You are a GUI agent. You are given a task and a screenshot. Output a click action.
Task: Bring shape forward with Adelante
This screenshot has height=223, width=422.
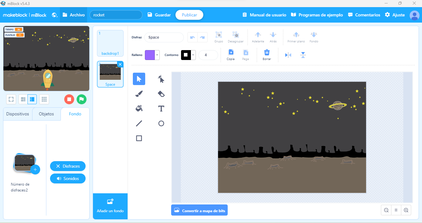coord(258,35)
